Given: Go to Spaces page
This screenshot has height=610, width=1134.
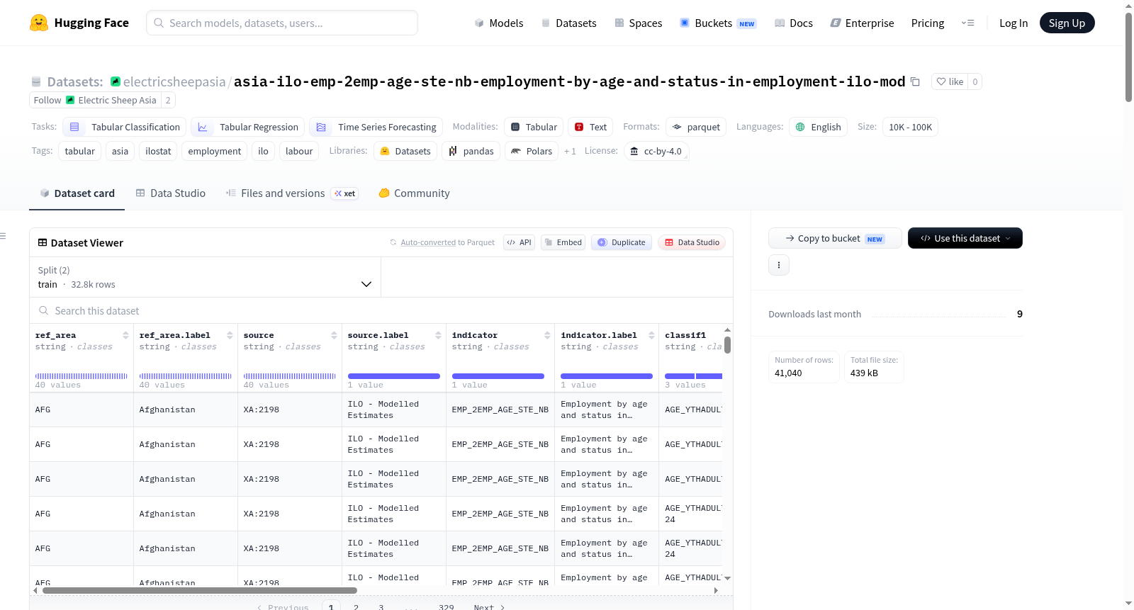Looking at the screenshot, I should (x=638, y=23).
